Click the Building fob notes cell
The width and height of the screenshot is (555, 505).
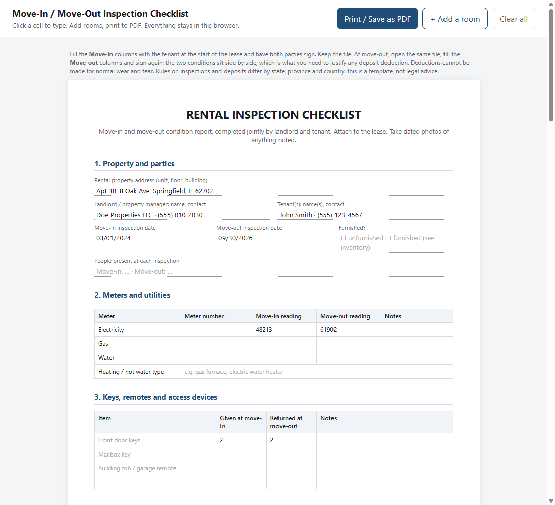384,468
